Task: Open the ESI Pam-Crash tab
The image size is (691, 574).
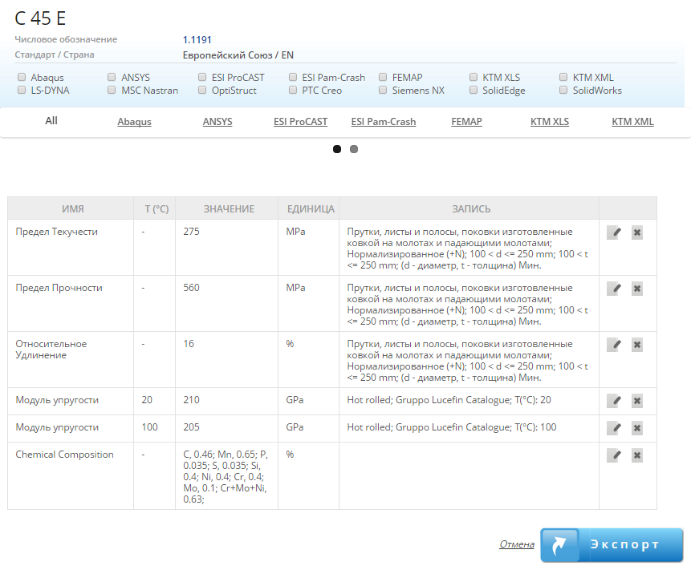Action: coord(384,122)
